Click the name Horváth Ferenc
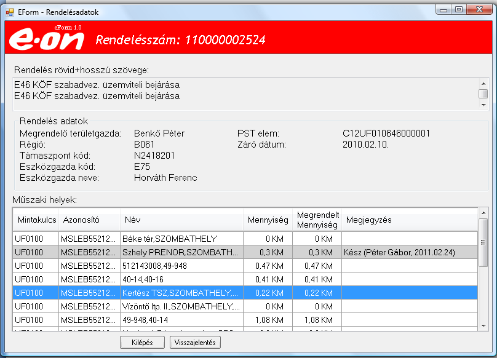This screenshot has width=497, height=358. [x=165, y=178]
